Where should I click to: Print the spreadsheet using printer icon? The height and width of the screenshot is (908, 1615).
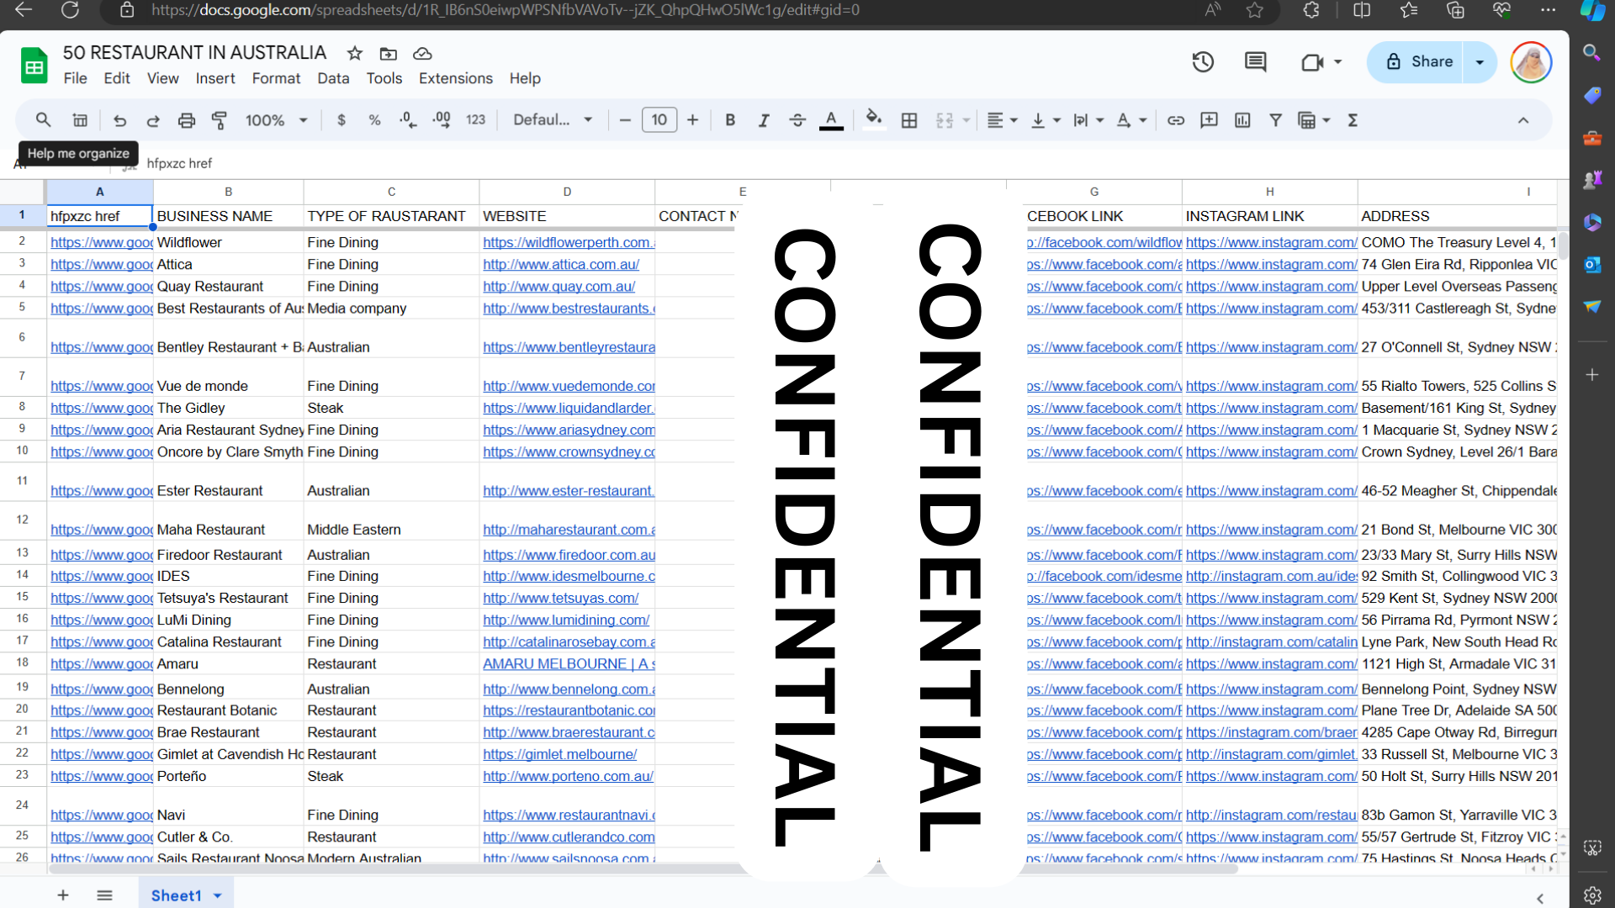point(186,120)
